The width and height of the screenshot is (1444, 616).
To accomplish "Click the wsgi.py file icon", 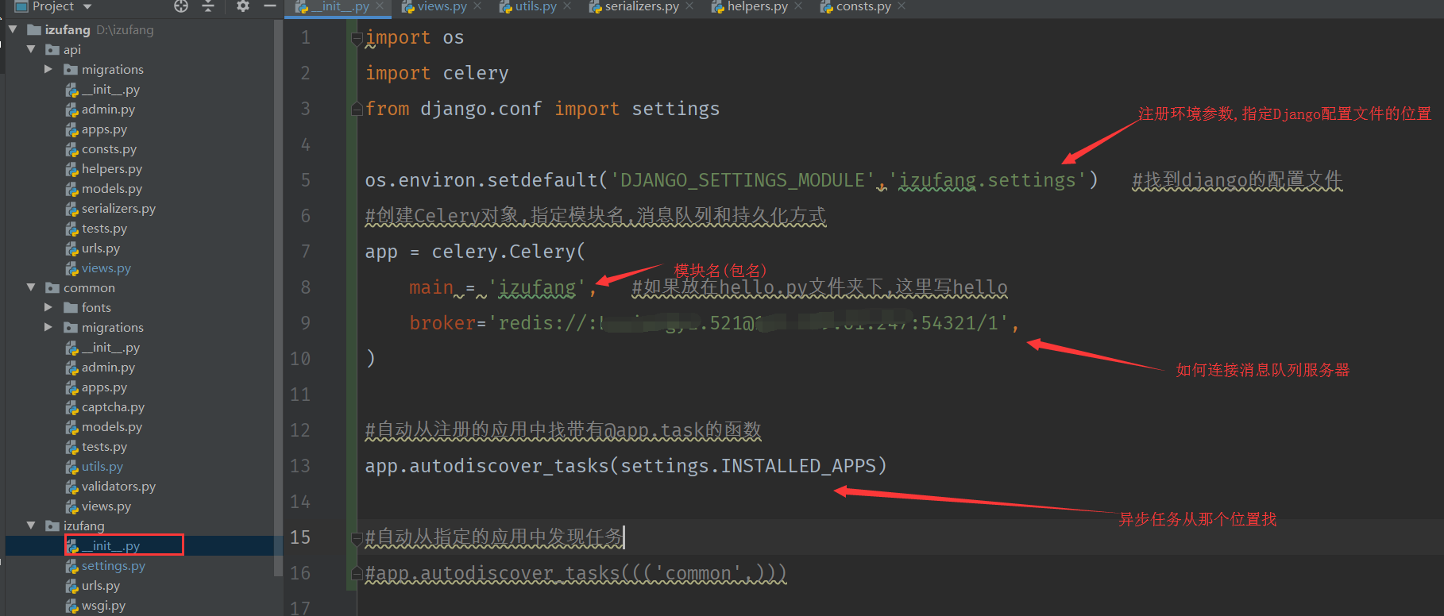I will [71, 606].
